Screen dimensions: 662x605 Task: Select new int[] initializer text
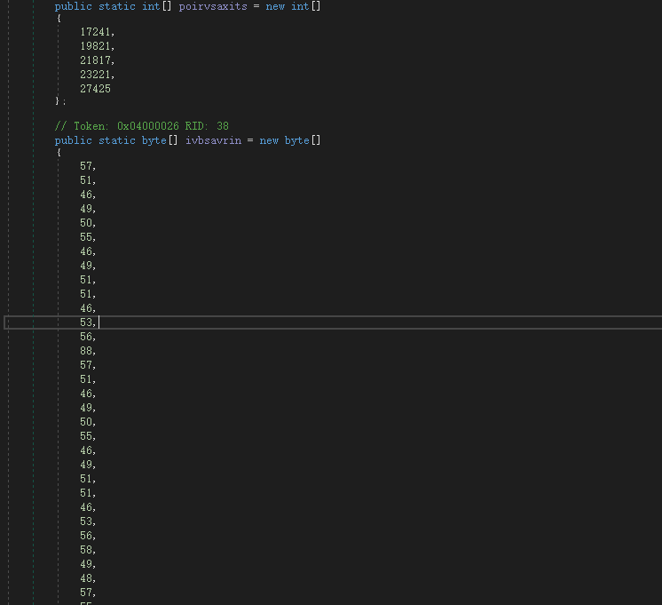tap(293, 6)
